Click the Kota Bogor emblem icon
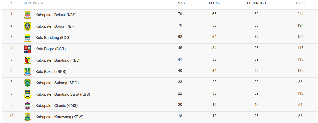The image size is (318, 123). point(28,49)
